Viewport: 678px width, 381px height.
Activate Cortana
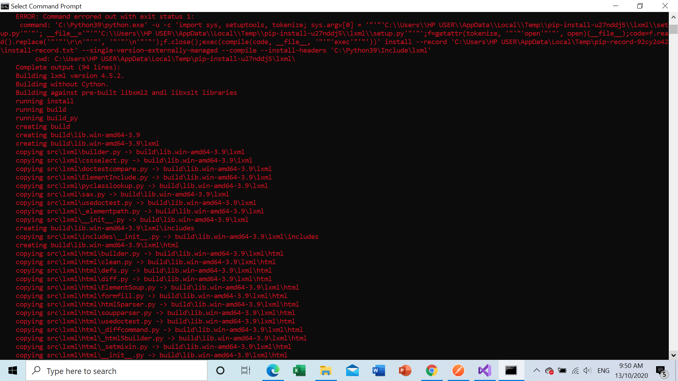[x=220, y=370]
